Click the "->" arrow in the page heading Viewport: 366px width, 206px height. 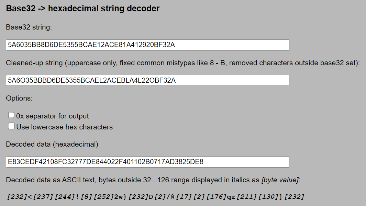click(42, 9)
